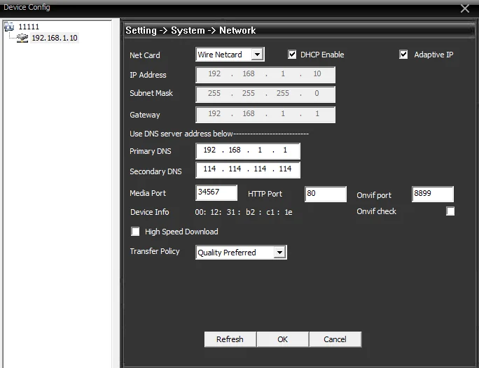Toggle the Adaptive IP checkbox

point(403,55)
